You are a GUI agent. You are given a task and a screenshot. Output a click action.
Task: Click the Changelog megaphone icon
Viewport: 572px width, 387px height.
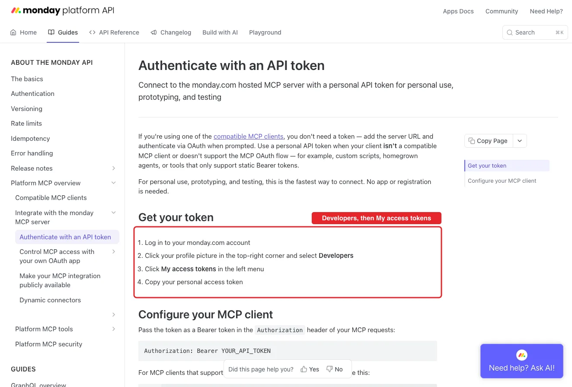tap(153, 32)
